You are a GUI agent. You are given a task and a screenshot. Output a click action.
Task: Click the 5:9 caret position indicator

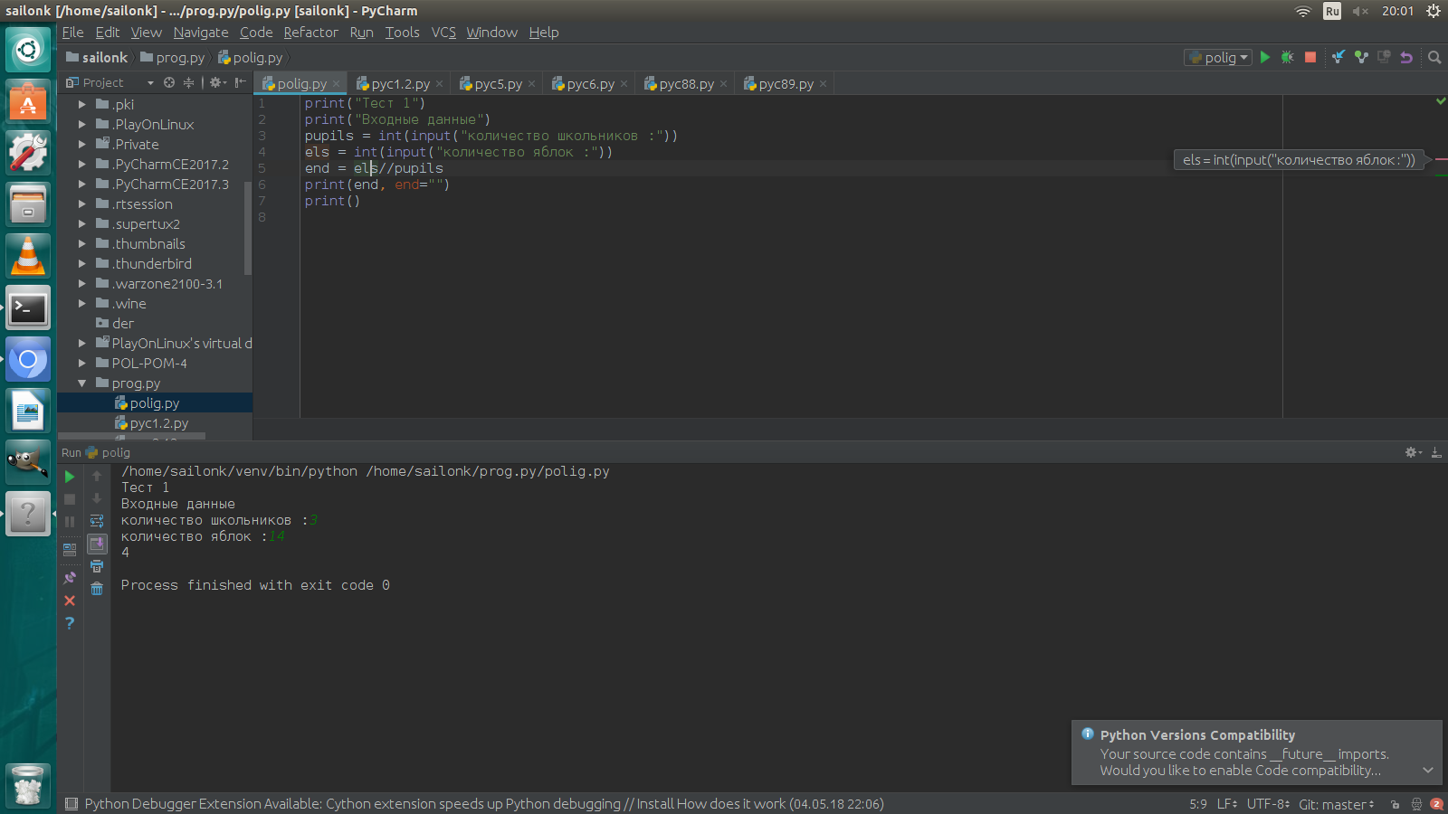click(x=1197, y=804)
